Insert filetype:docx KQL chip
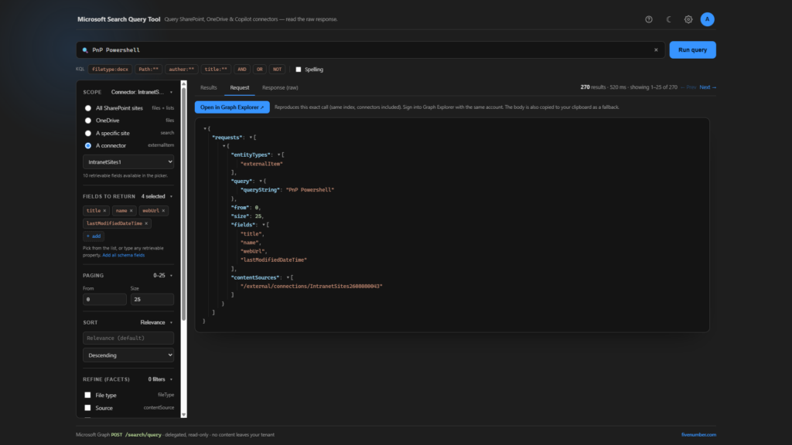792x445 pixels. click(110, 69)
